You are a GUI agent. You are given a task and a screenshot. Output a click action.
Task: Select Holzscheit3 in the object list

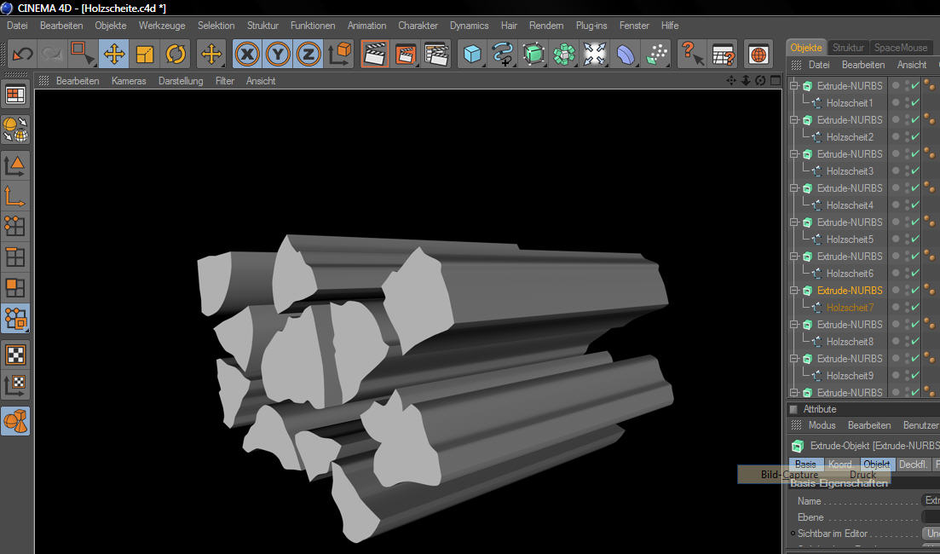[x=849, y=170]
